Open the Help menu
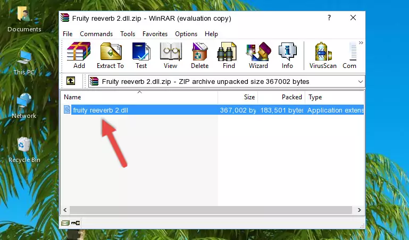 pyautogui.click(x=211, y=34)
